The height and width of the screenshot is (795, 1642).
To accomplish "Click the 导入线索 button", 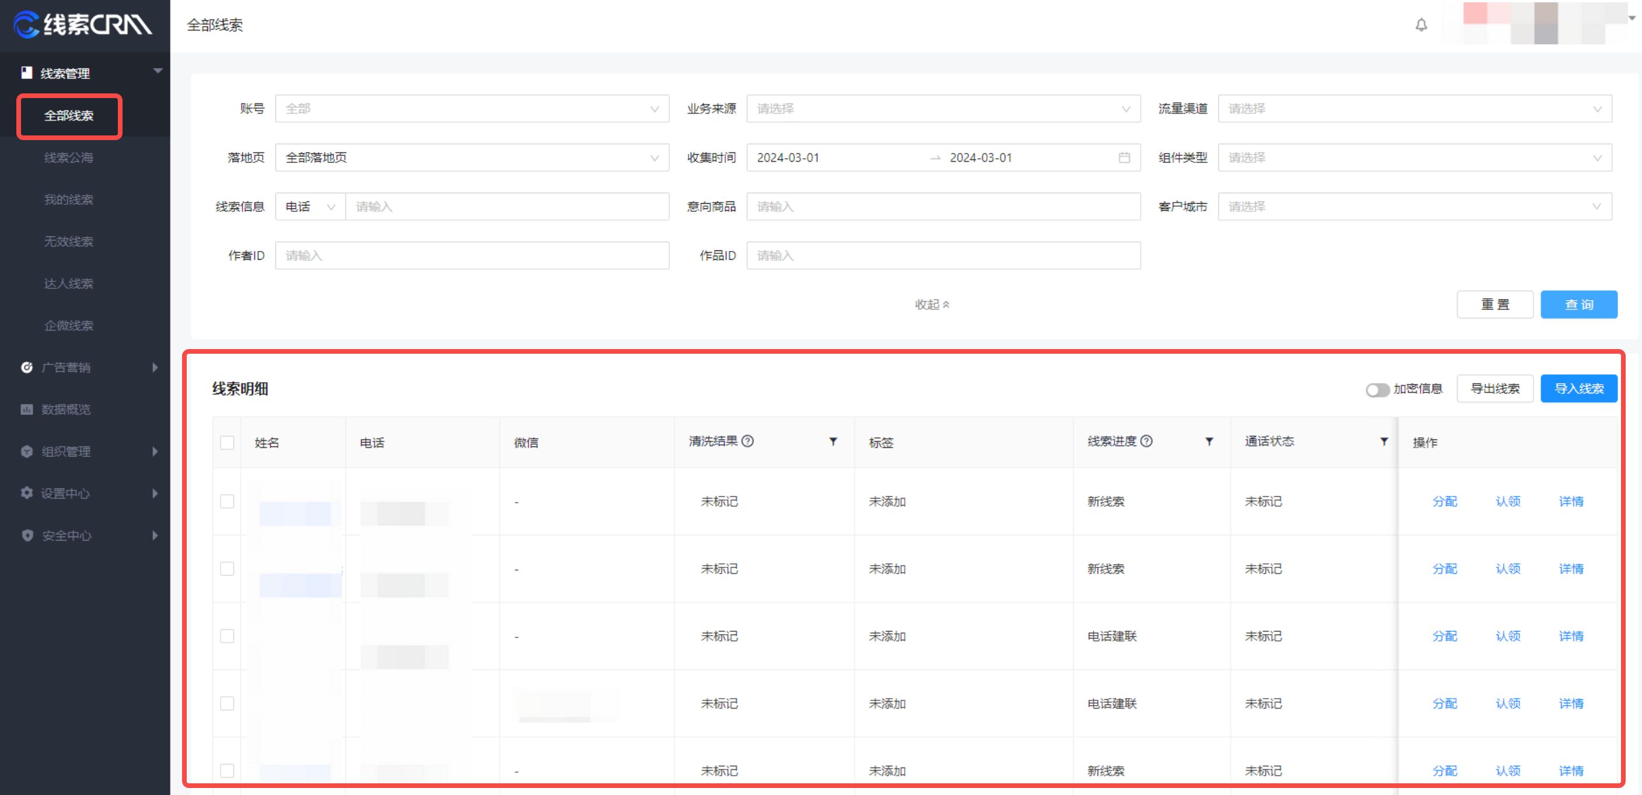I will [1578, 388].
